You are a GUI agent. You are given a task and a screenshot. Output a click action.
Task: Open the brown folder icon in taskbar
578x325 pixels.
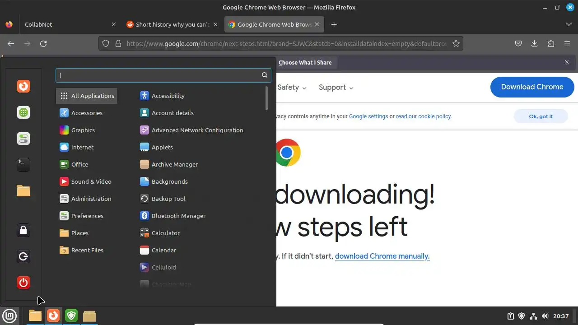[89, 316]
